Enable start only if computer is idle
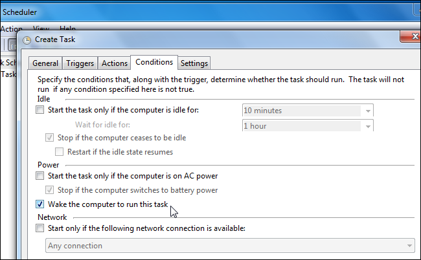This screenshot has width=421, height=260. coord(40,110)
